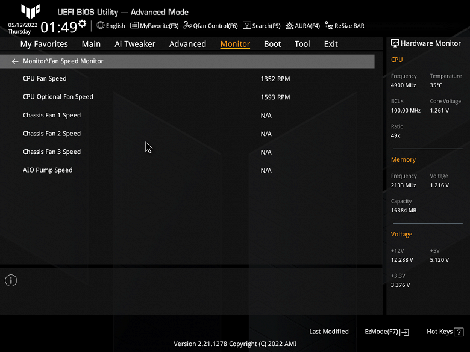Go to the Advanced tab
The height and width of the screenshot is (352, 470).
(x=187, y=44)
